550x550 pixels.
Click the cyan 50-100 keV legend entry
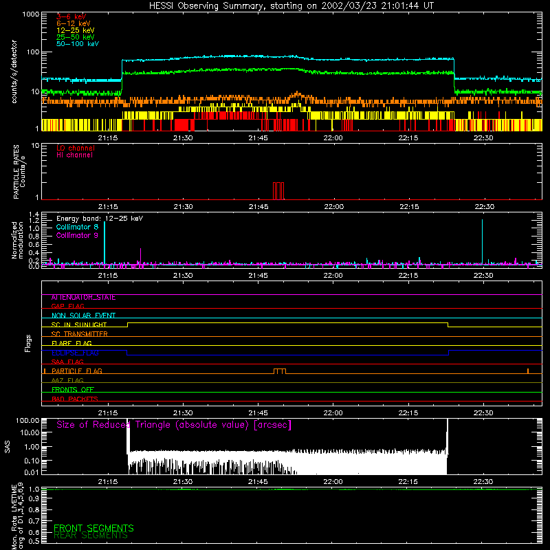(x=78, y=44)
